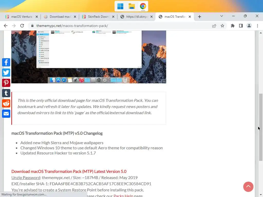Open the Chrome profile avatar
The height and width of the screenshot is (197, 263).
tap(249, 26)
